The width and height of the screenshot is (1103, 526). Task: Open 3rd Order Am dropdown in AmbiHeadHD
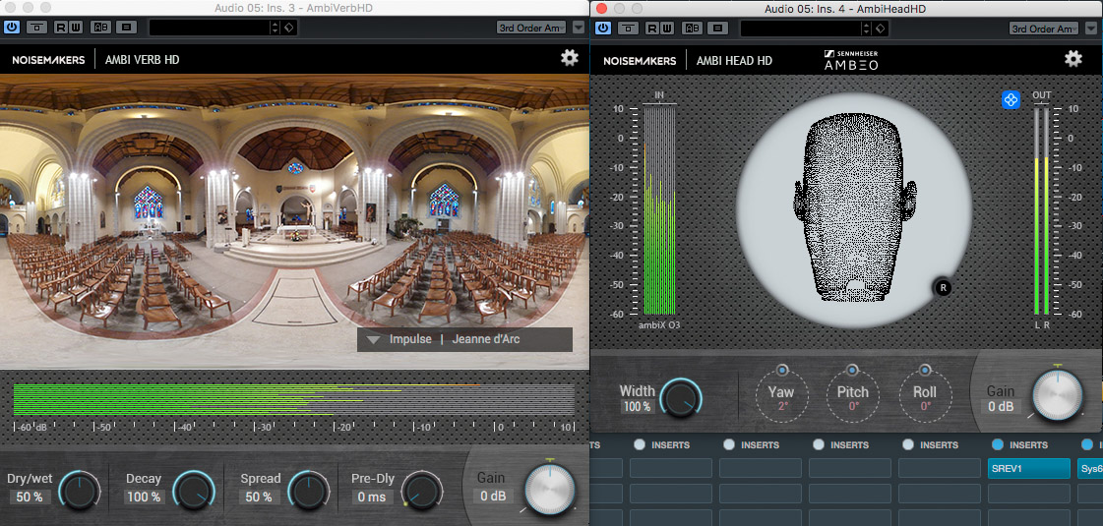(1044, 28)
